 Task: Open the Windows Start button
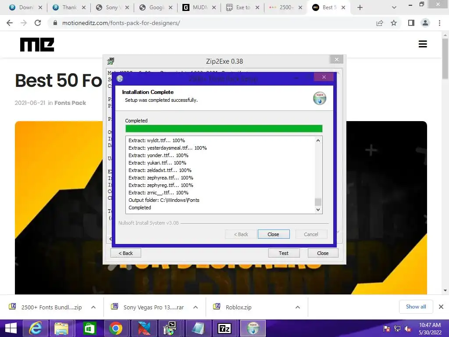coord(11,328)
